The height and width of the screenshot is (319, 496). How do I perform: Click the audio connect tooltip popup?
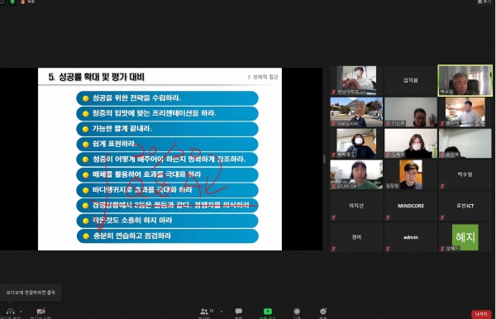coord(31,293)
